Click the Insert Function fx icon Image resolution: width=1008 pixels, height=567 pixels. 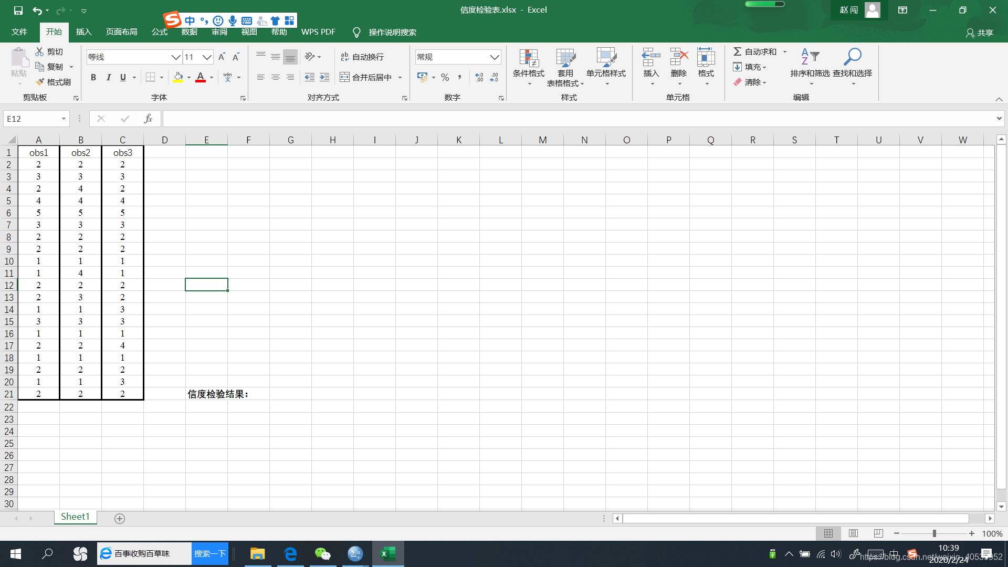148,119
